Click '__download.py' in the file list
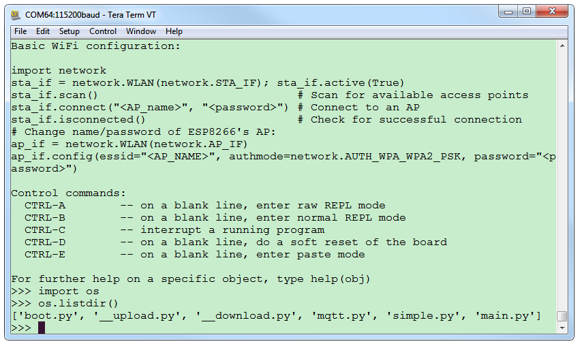 [x=249, y=316]
